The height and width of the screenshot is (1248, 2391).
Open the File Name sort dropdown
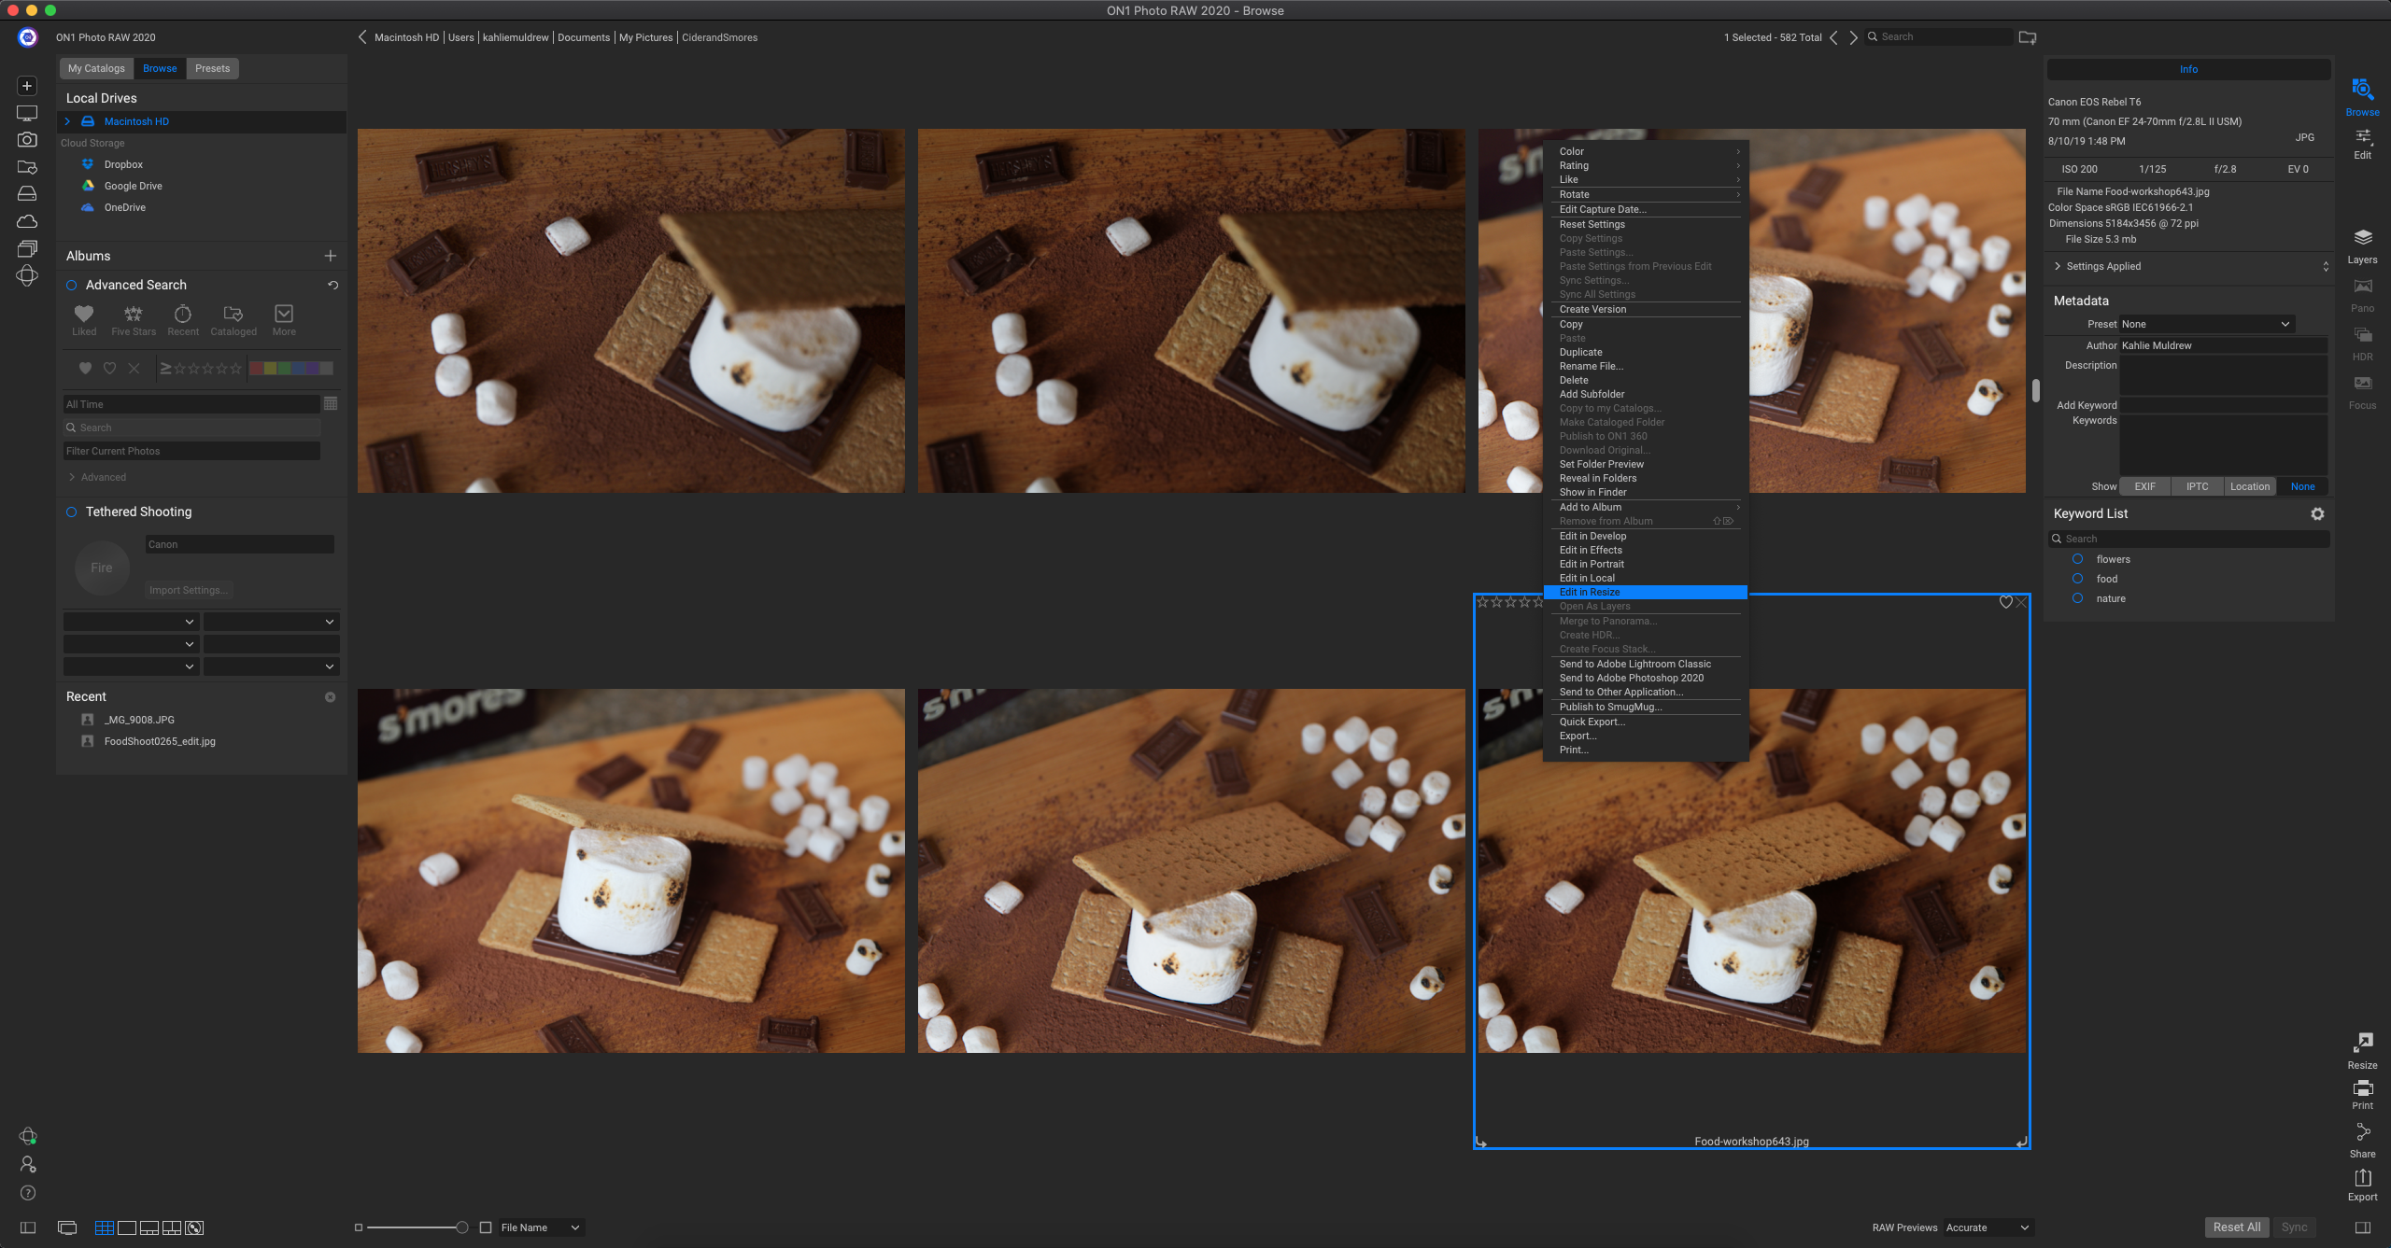click(540, 1227)
